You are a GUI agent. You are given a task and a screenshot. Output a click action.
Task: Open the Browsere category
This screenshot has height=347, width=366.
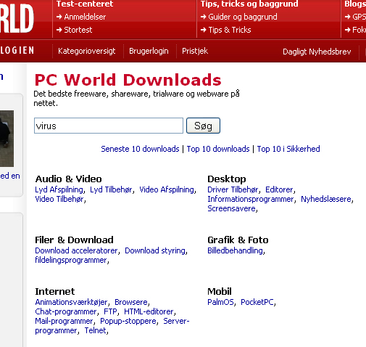pyautogui.click(x=131, y=302)
